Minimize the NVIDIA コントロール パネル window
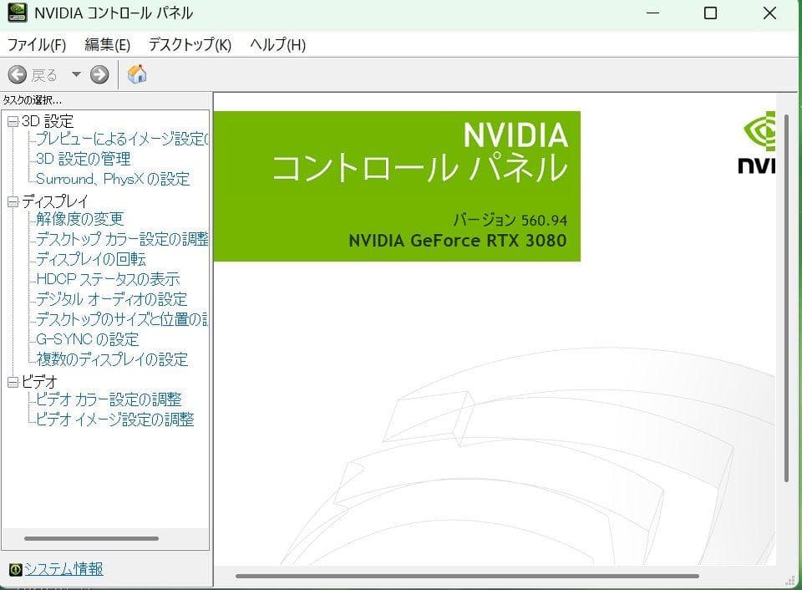802x590 pixels. coord(653,13)
